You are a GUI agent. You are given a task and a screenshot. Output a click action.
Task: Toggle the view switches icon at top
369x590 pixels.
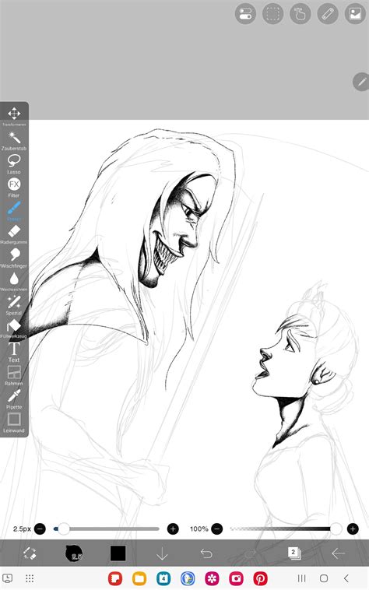[245, 14]
